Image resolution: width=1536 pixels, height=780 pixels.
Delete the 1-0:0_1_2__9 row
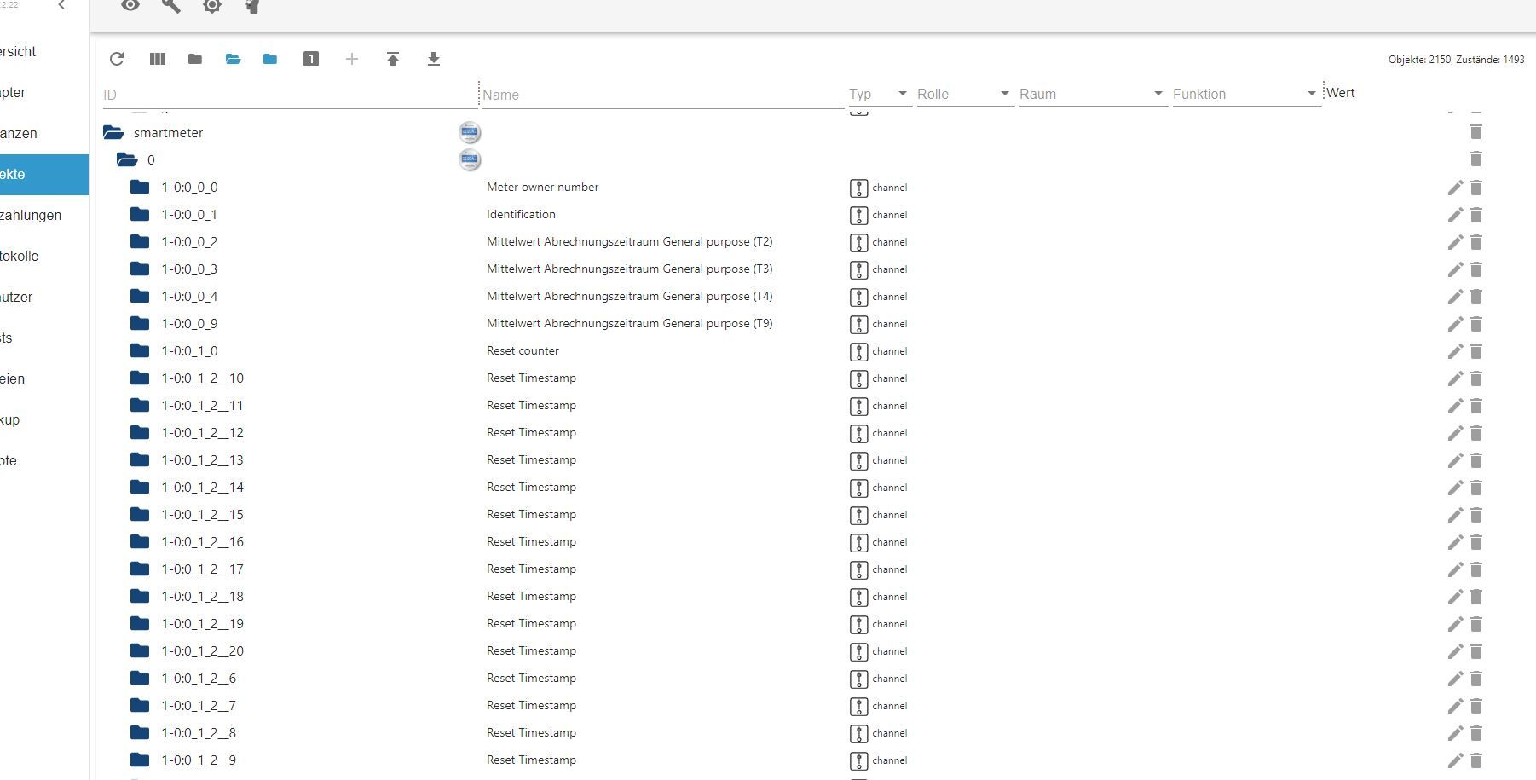(1476, 760)
